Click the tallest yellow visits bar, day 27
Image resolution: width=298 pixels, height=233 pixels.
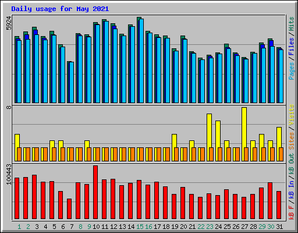(x=244, y=128)
